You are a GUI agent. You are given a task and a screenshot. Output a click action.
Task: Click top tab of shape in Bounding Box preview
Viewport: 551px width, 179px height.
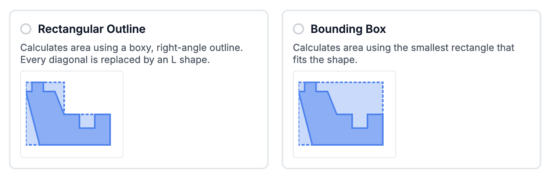[x=310, y=87]
